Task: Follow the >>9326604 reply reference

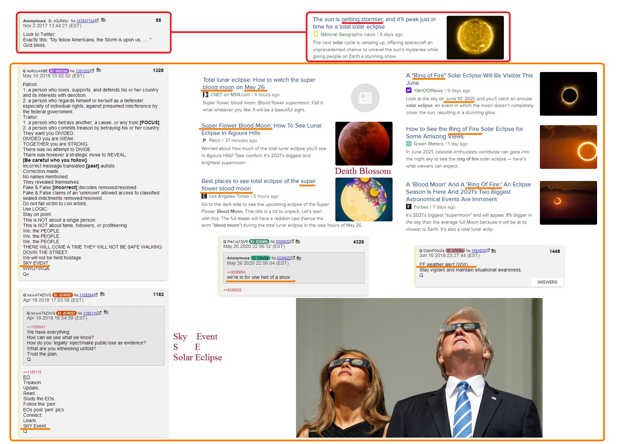Action: point(236,272)
